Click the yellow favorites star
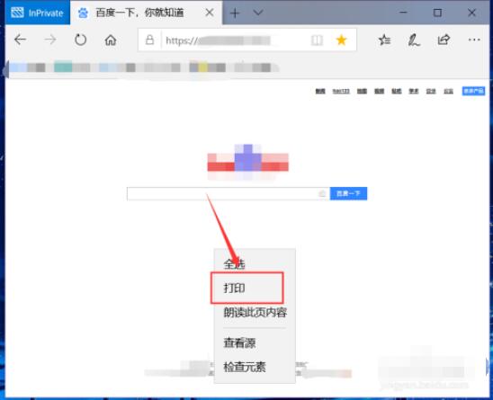The image size is (493, 400). coord(342,40)
